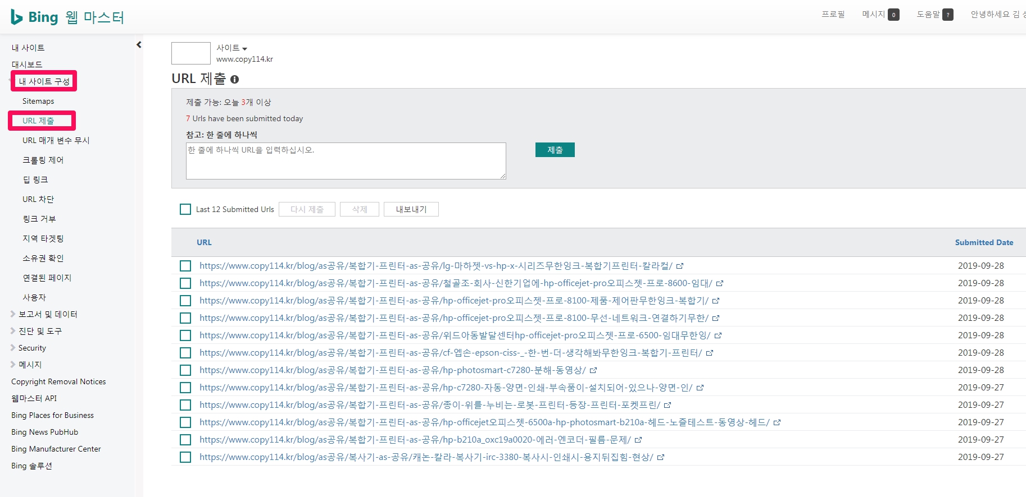Viewport: 1026px width, 497px height.
Task: Click the site thumbnail box
Action: (x=191, y=53)
